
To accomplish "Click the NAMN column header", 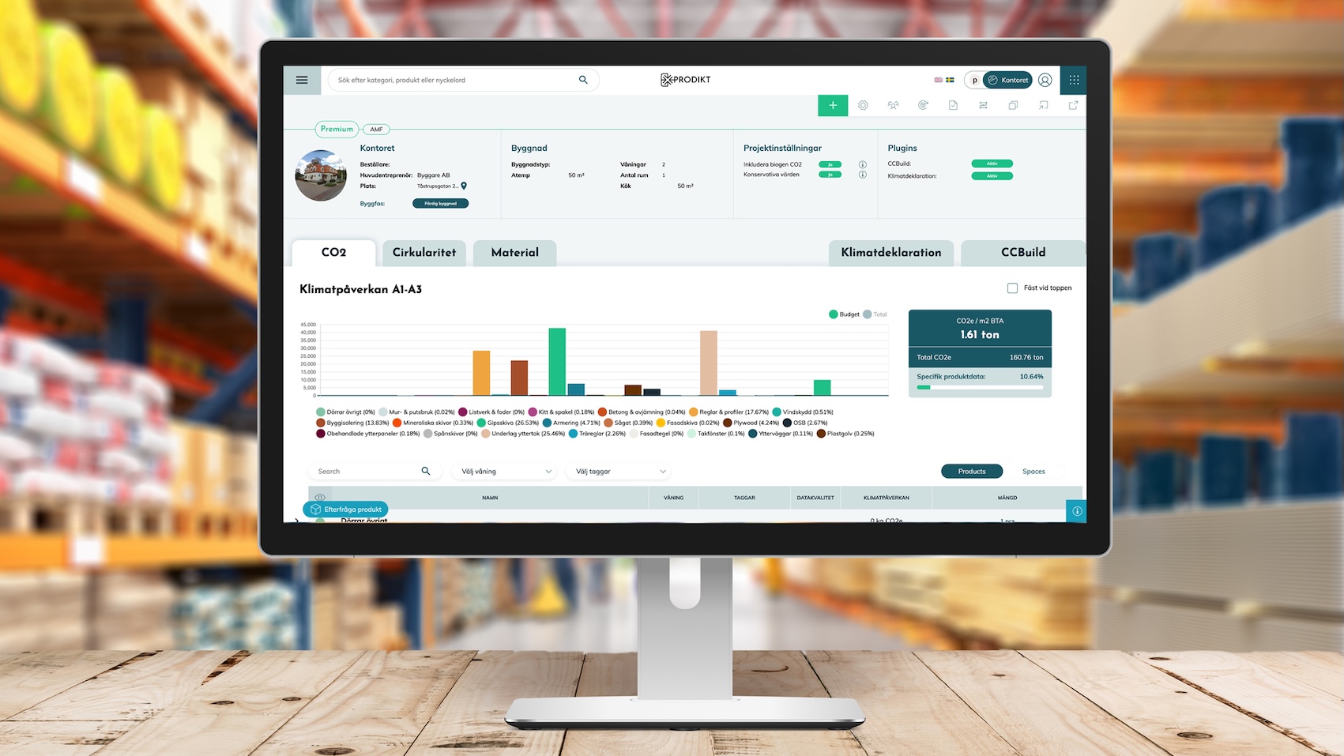I will (490, 498).
